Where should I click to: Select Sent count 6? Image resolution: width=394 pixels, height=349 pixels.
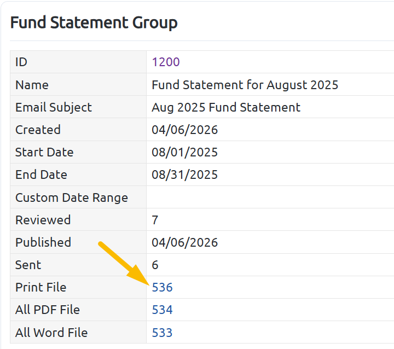click(x=155, y=265)
